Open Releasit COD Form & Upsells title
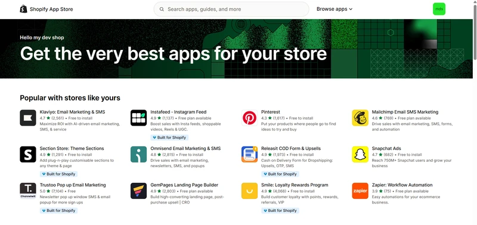 click(291, 148)
